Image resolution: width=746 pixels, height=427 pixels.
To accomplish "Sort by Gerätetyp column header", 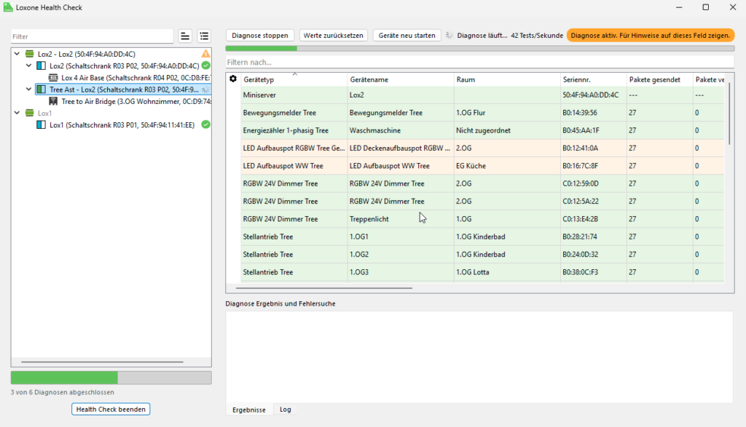I will click(x=294, y=79).
